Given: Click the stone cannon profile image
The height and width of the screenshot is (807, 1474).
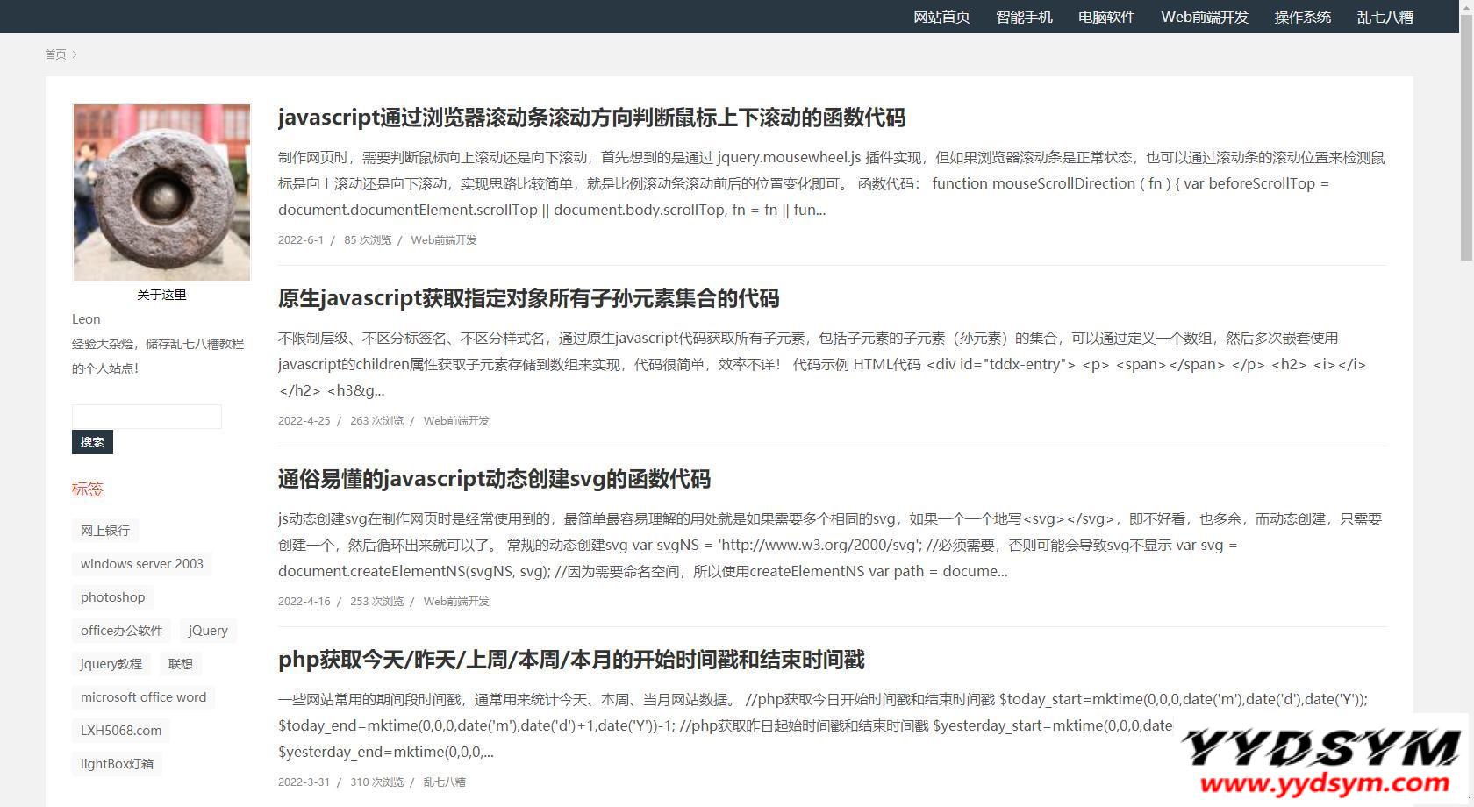Looking at the screenshot, I should (161, 192).
